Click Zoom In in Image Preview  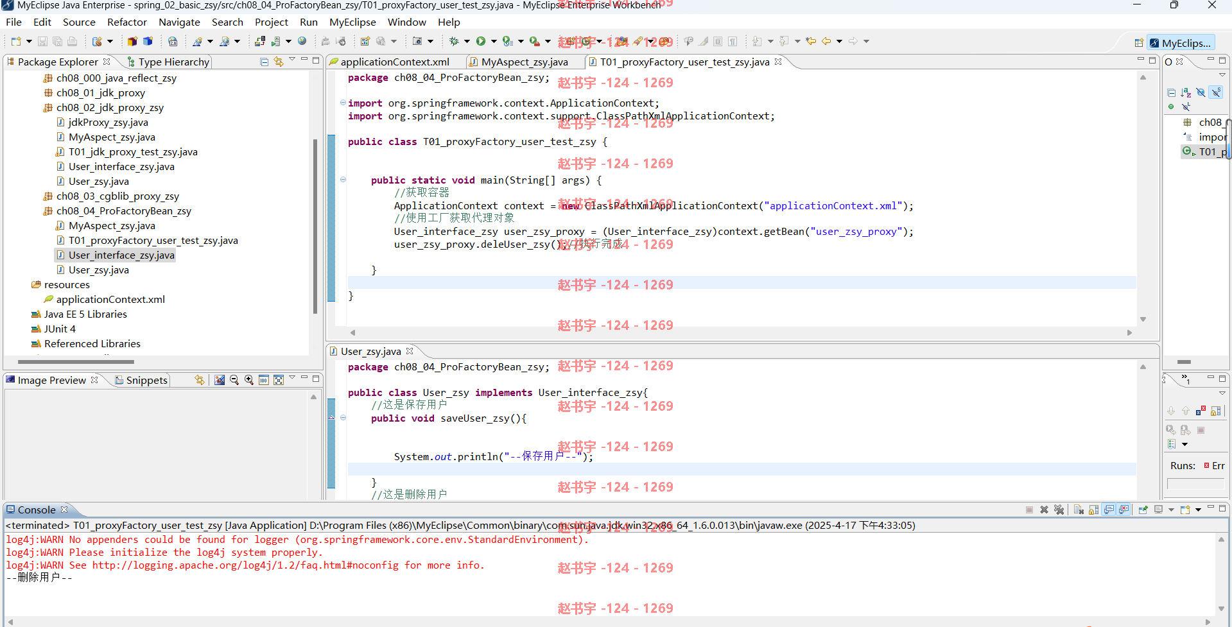(x=249, y=380)
